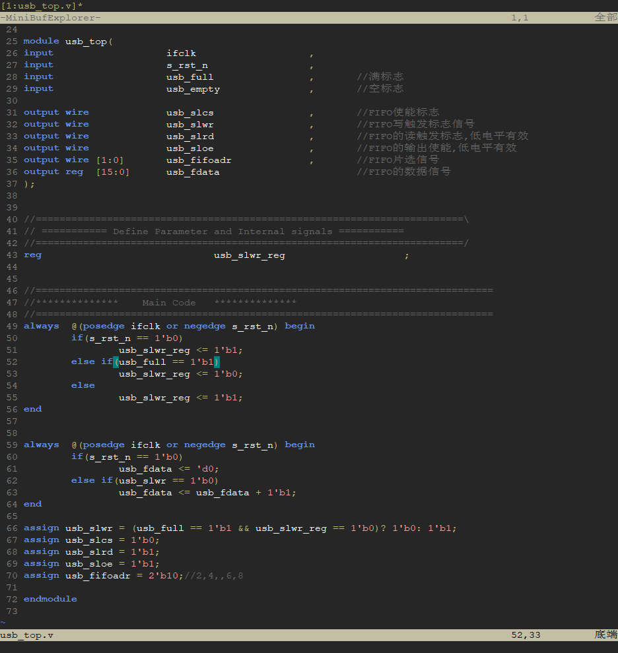Screen dimensions: 618x653
Task: Click usb_full in the else-if on line 52
Action: pos(142,362)
